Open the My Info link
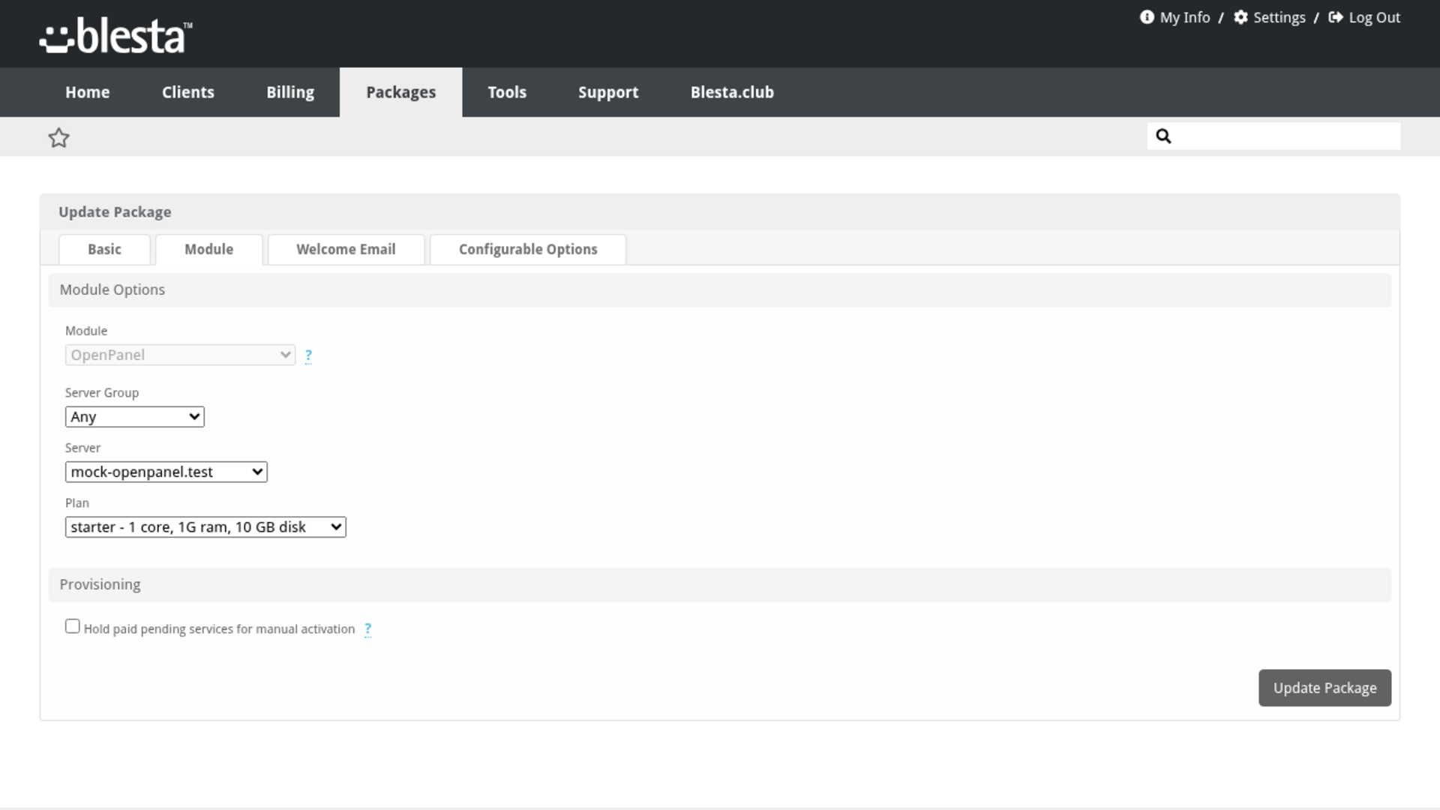 point(1185,17)
